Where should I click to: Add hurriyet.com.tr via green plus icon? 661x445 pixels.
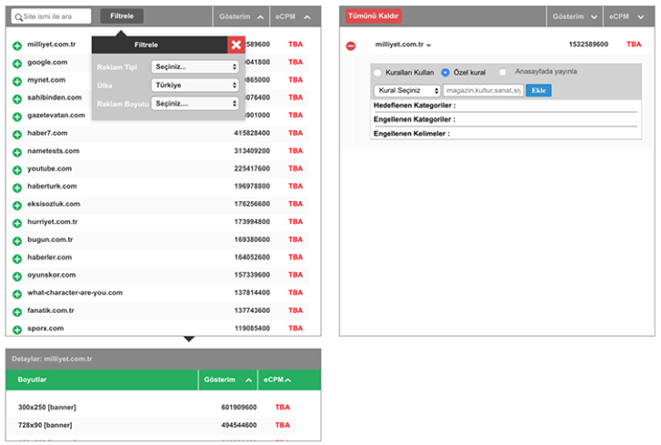pyautogui.click(x=17, y=223)
